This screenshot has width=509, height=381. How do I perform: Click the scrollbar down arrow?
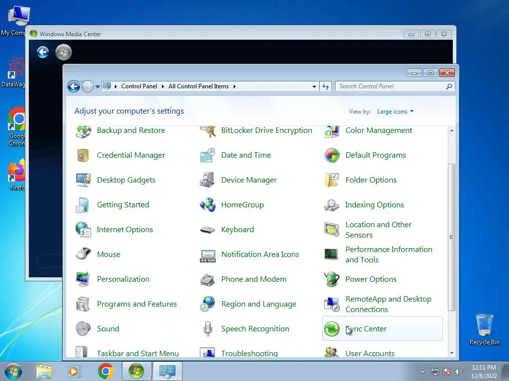coord(451,353)
